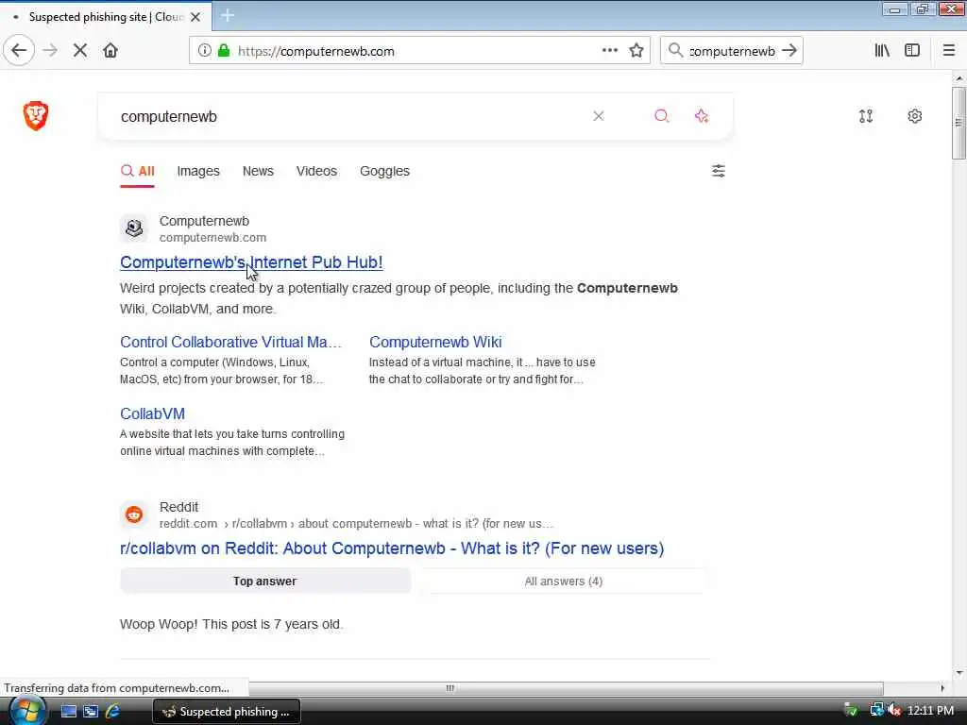Switch to the News tab
967x725 pixels.
click(x=258, y=172)
